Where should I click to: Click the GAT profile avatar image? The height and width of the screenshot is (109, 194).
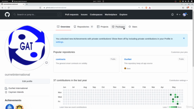pos(27,48)
